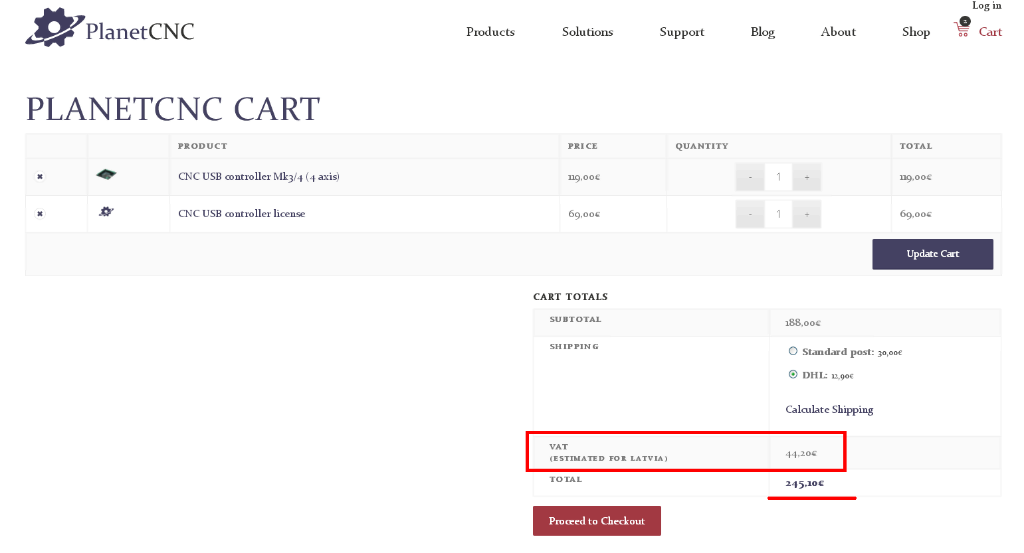This screenshot has height=553, width=1024.
Task: Click the 44,20€ VAT amount
Action: (801, 454)
